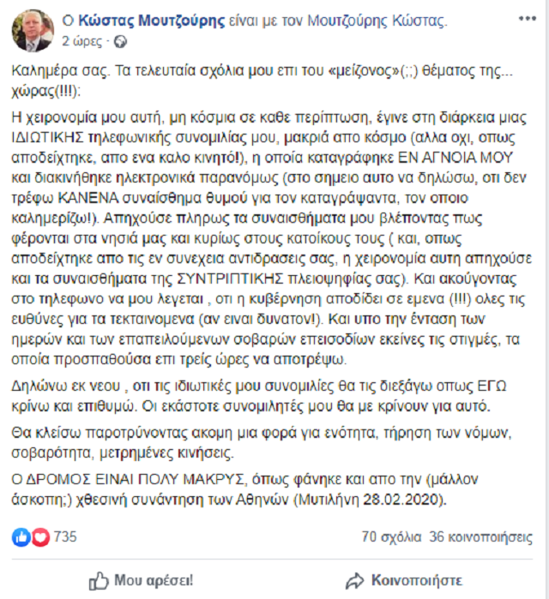549x599 pixels.
Task: Open the tagged profile Μουτζούρης Κώστας
Action: (x=377, y=21)
